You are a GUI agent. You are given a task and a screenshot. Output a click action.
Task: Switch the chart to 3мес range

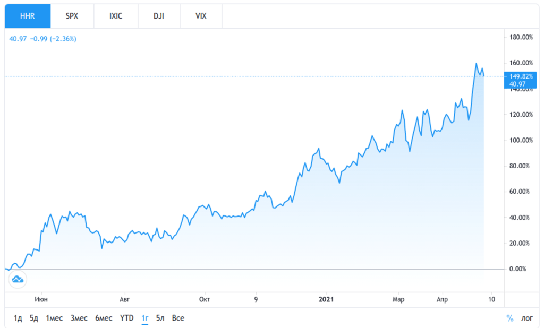[x=79, y=318]
